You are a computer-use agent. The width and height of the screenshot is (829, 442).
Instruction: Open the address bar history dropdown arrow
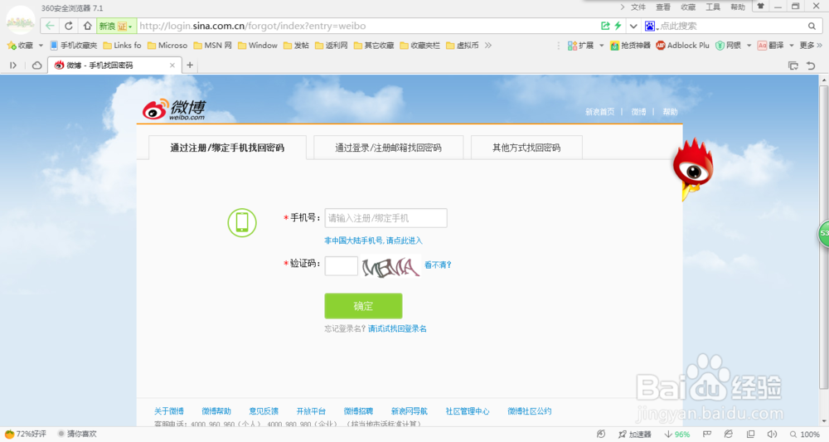point(633,26)
